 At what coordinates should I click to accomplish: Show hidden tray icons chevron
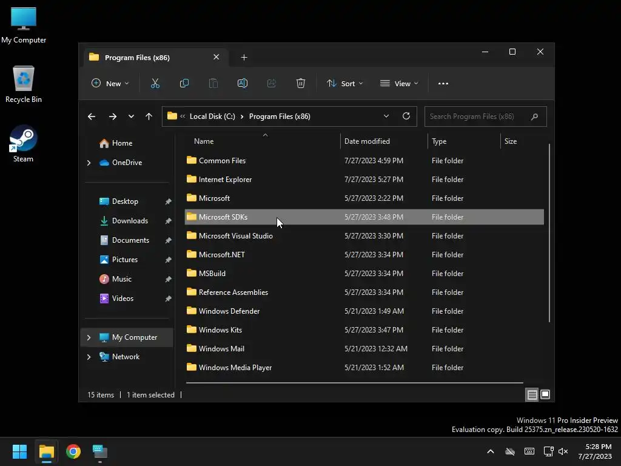pyautogui.click(x=490, y=451)
